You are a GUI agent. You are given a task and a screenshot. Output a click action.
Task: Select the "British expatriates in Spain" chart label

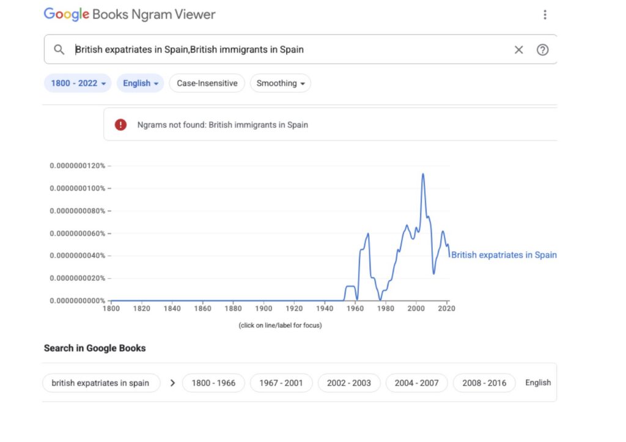[504, 255]
